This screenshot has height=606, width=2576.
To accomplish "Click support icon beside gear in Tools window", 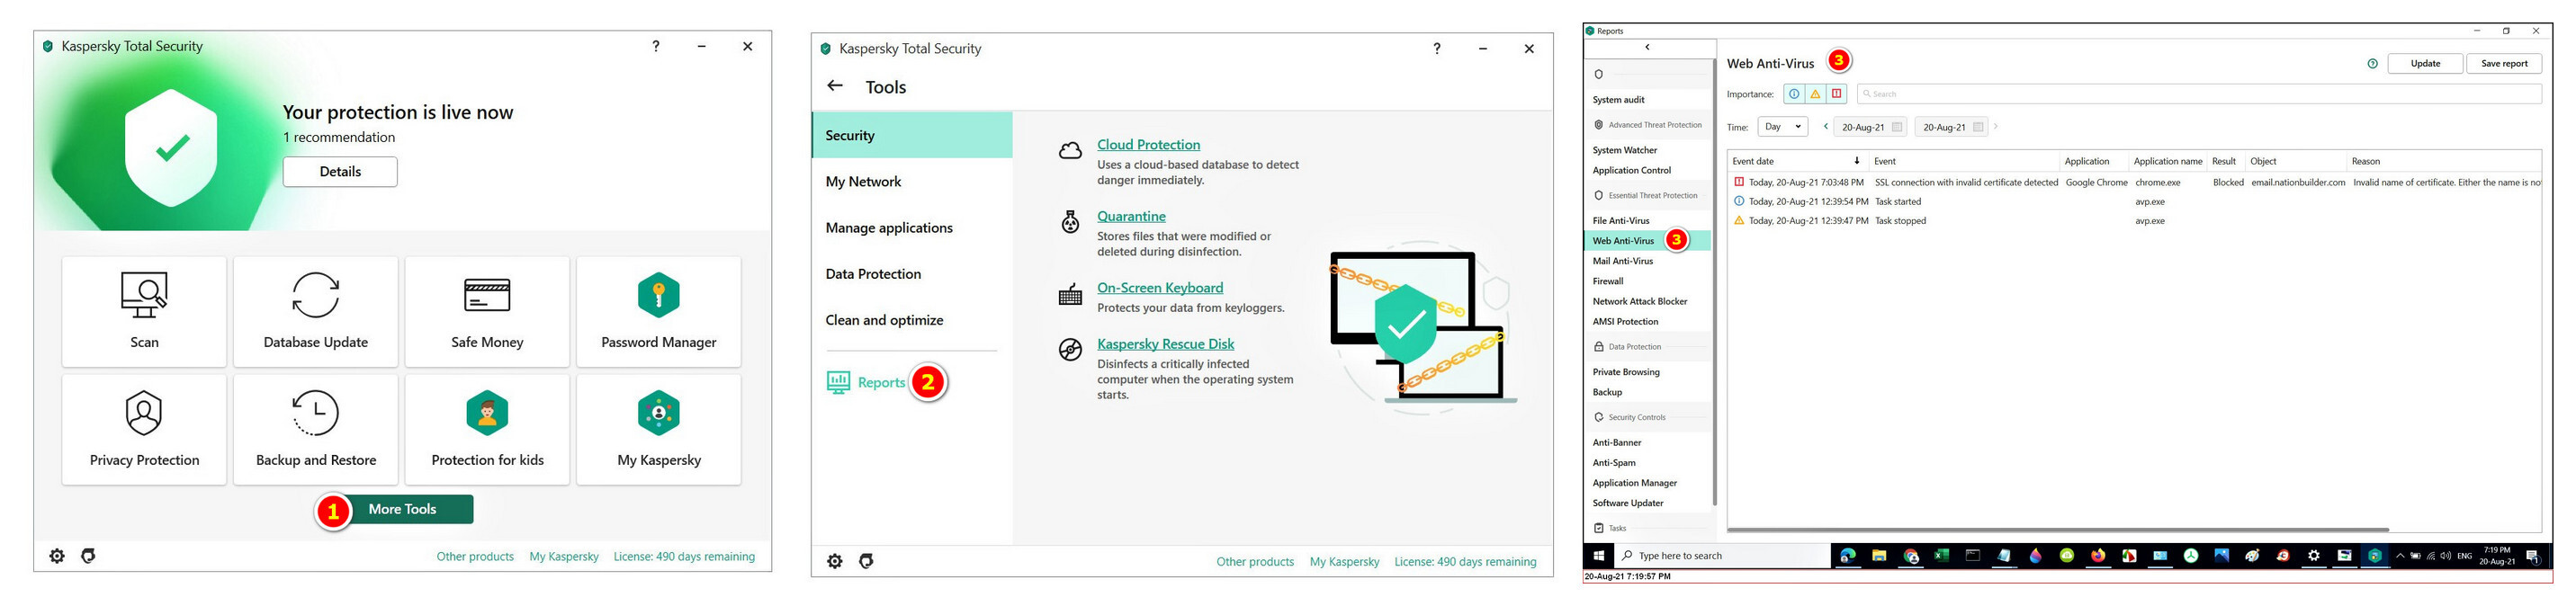I will (x=866, y=561).
